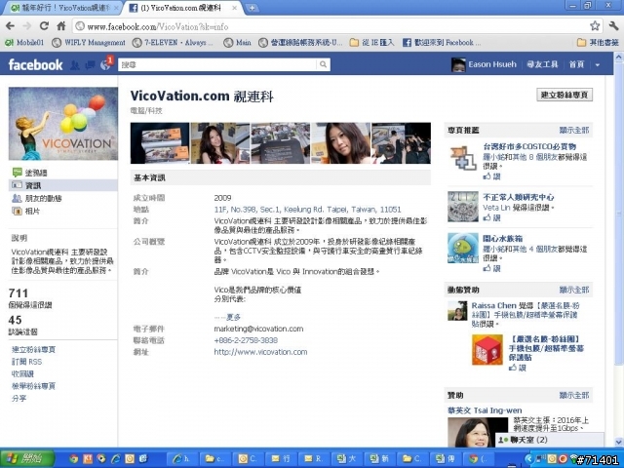Open 首頁 Home in Facebook header
The height and width of the screenshot is (468, 624).
click(x=576, y=64)
